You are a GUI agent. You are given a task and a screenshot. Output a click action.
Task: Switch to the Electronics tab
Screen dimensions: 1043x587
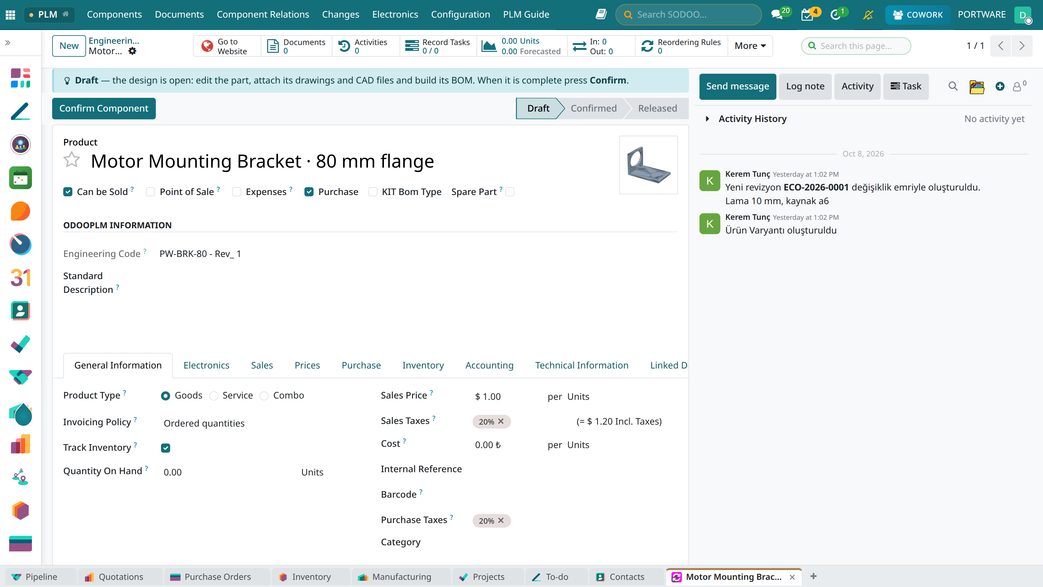tap(206, 365)
